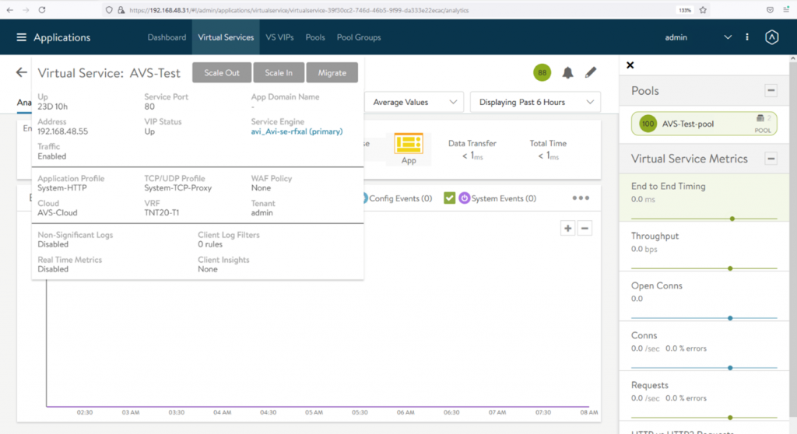The width and height of the screenshot is (797, 434).
Task: Open the Displaying Past 6 Hours dropdown
Action: tap(535, 102)
